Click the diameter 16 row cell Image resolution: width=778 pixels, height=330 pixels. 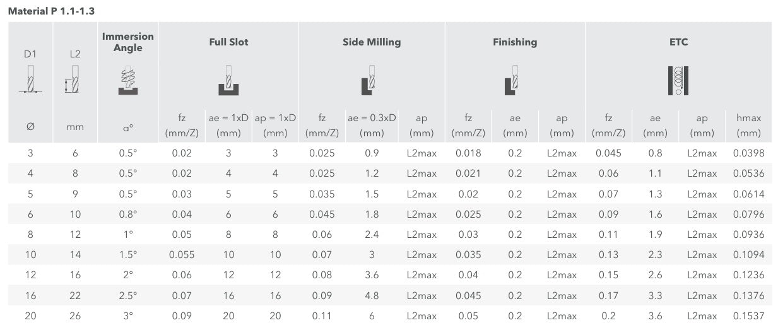tap(30, 295)
